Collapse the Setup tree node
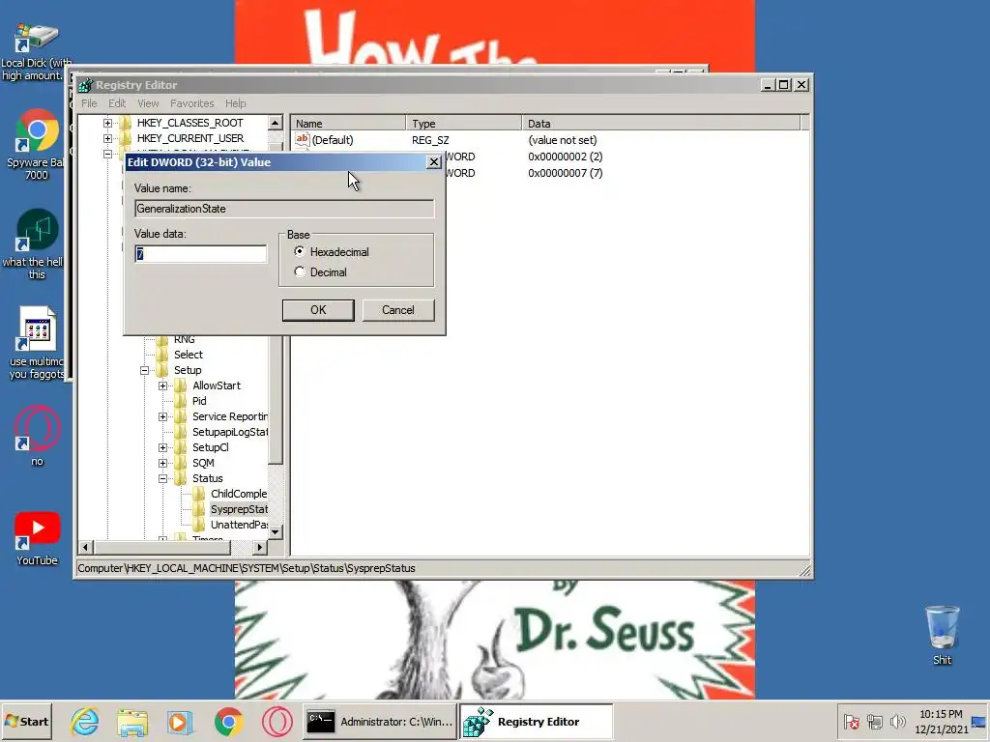This screenshot has width=990, height=742. (x=145, y=370)
